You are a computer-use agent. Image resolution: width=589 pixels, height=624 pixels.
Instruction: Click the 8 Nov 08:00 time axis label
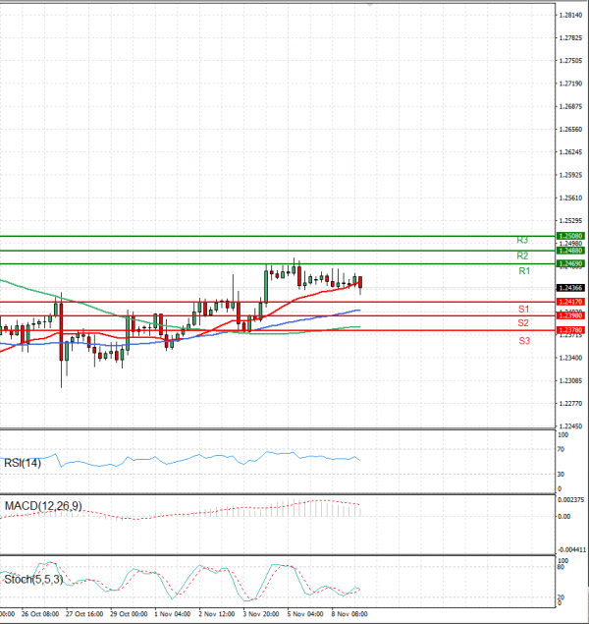coord(348,613)
